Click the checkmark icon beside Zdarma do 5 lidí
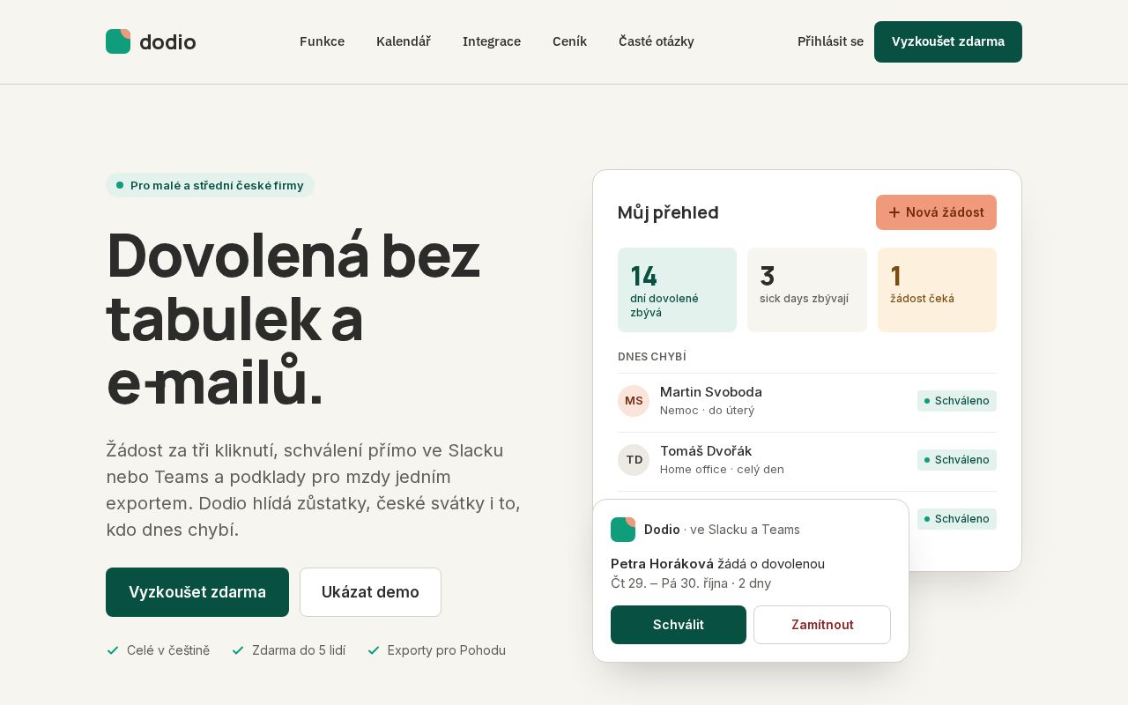The width and height of the screenshot is (1128, 705). click(238, 650)
